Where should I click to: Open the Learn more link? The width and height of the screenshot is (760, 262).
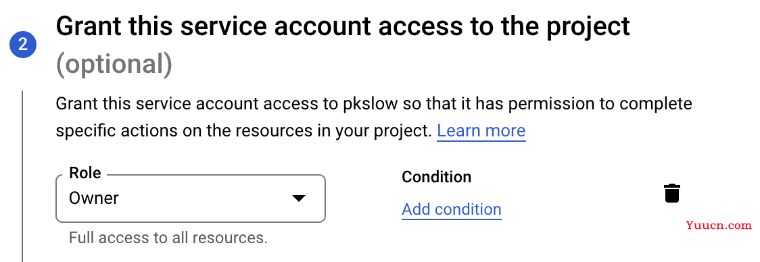point(481,131)
